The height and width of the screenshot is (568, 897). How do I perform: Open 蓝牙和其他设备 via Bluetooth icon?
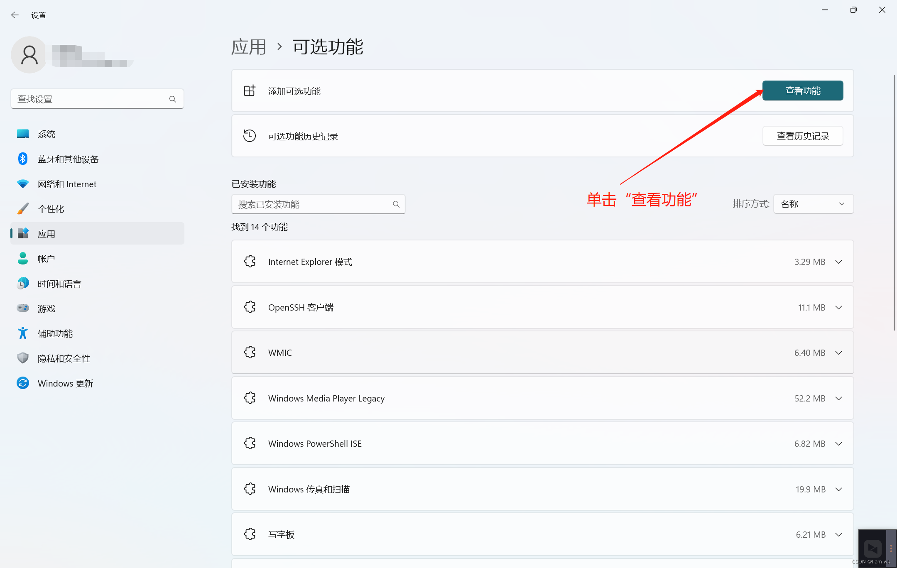coord(23,159)
